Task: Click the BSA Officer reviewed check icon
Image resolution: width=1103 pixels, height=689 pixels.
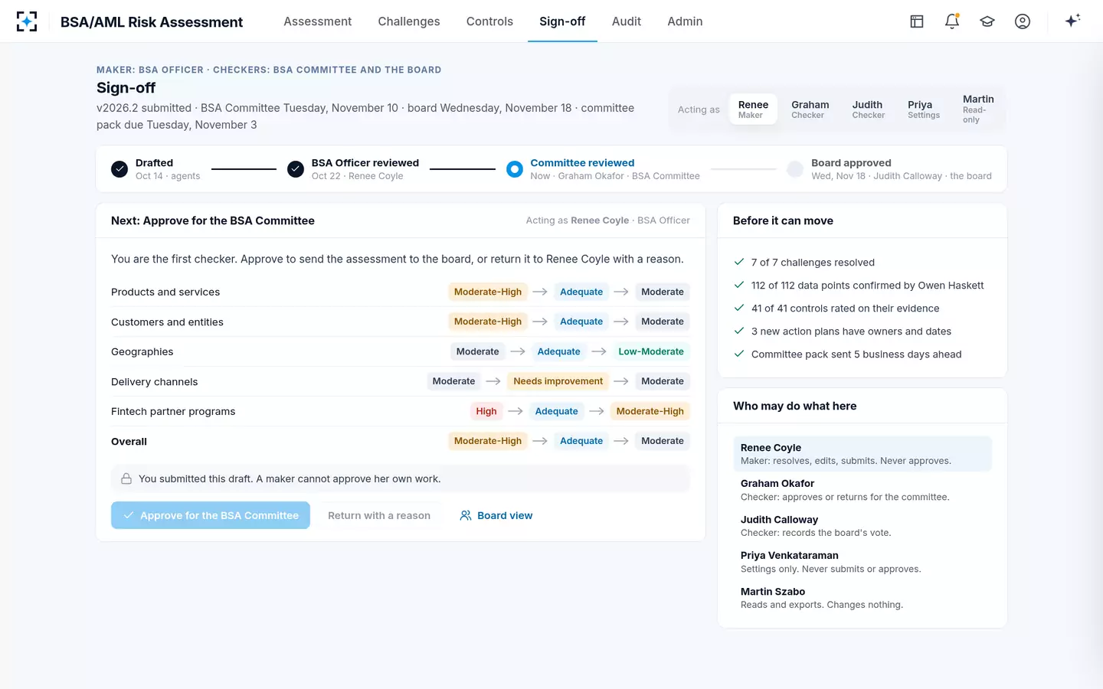Action: tap(296, 169)
